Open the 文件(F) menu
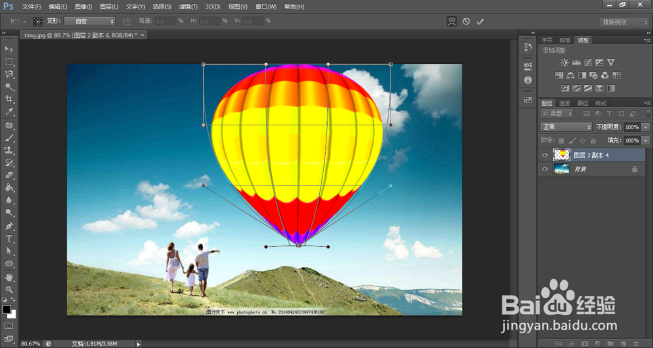The height and width of the screenshot is (348, 653). coord(31,7)
